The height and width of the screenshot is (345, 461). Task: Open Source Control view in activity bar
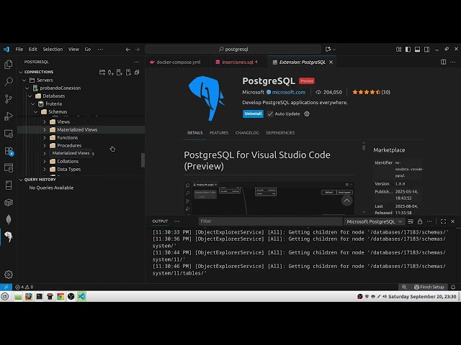[x=9, y=99]
